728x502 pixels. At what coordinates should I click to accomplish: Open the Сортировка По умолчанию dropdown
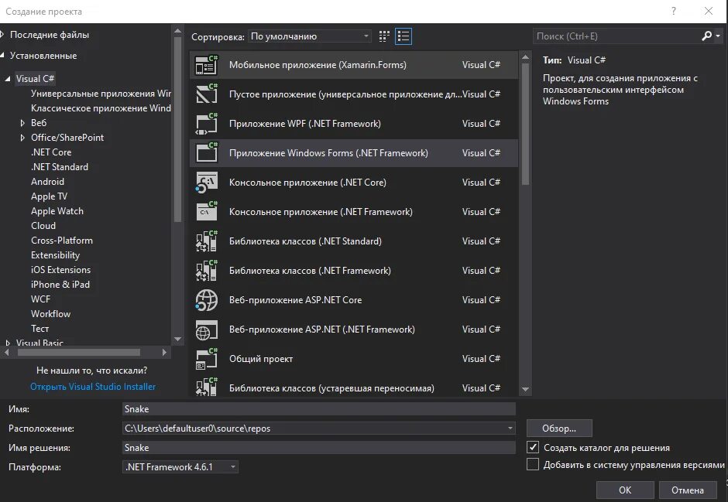coord(310,36)
